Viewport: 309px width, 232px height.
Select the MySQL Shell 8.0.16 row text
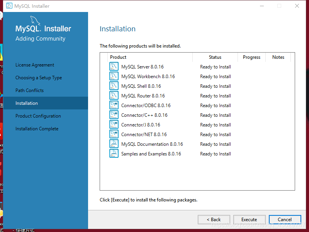tap(141, 86)
